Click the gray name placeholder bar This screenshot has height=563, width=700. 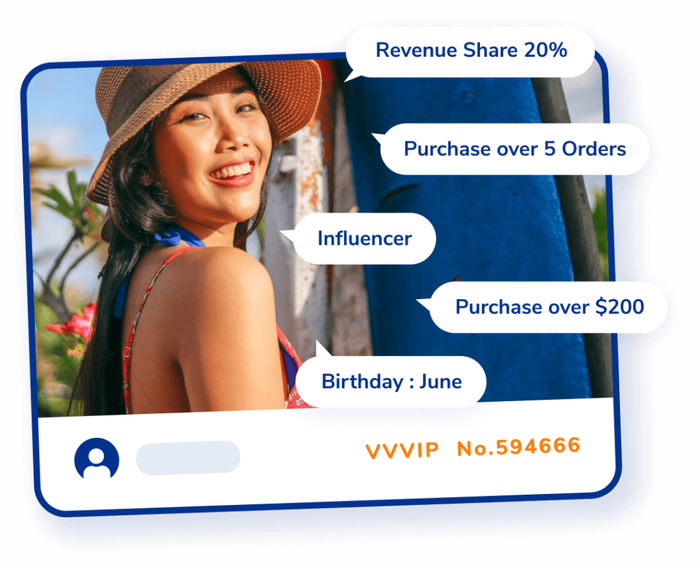188,458
